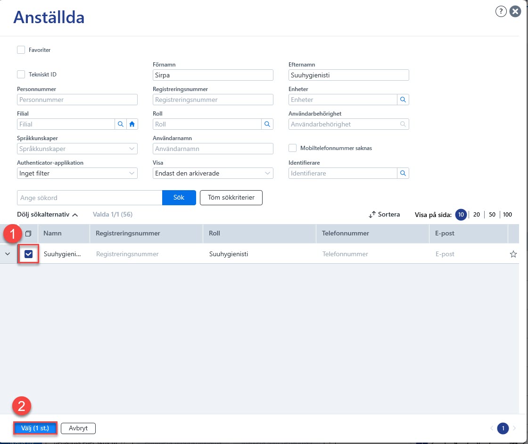The image size is (528, 444).
Task: Open the Authenticator-applikation Inget filter dropdown
Action: tap(77, 173)
